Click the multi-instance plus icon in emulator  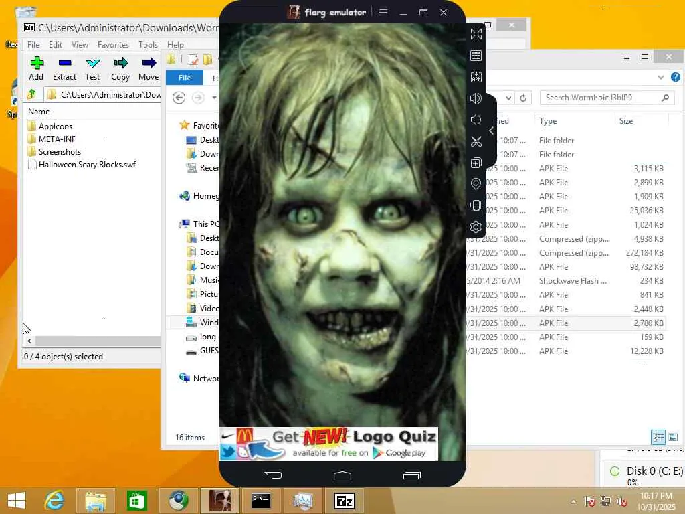pos(476,163)
